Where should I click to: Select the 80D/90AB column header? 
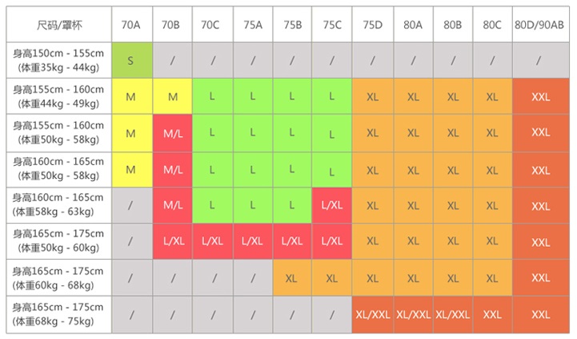[x=541, y=25]
